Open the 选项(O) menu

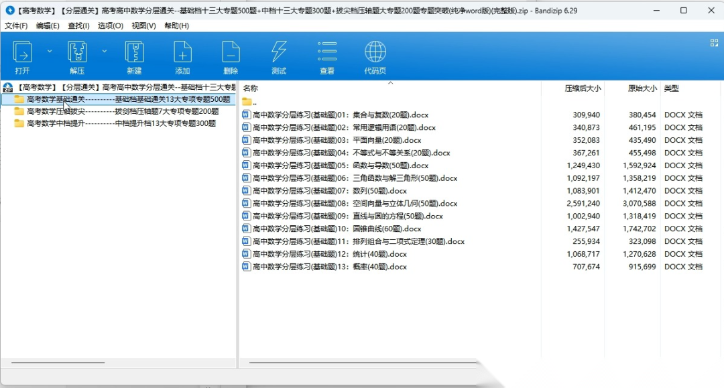[111, 25]
